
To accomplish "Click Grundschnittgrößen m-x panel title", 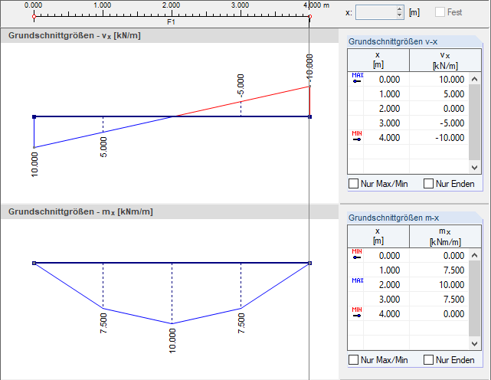I will click(x=394, y=218).
